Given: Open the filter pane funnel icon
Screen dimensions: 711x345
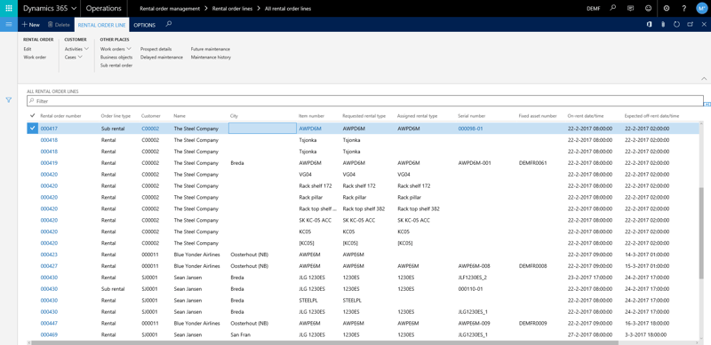Looking at the screenshot, I should click(x=9, y=100).
